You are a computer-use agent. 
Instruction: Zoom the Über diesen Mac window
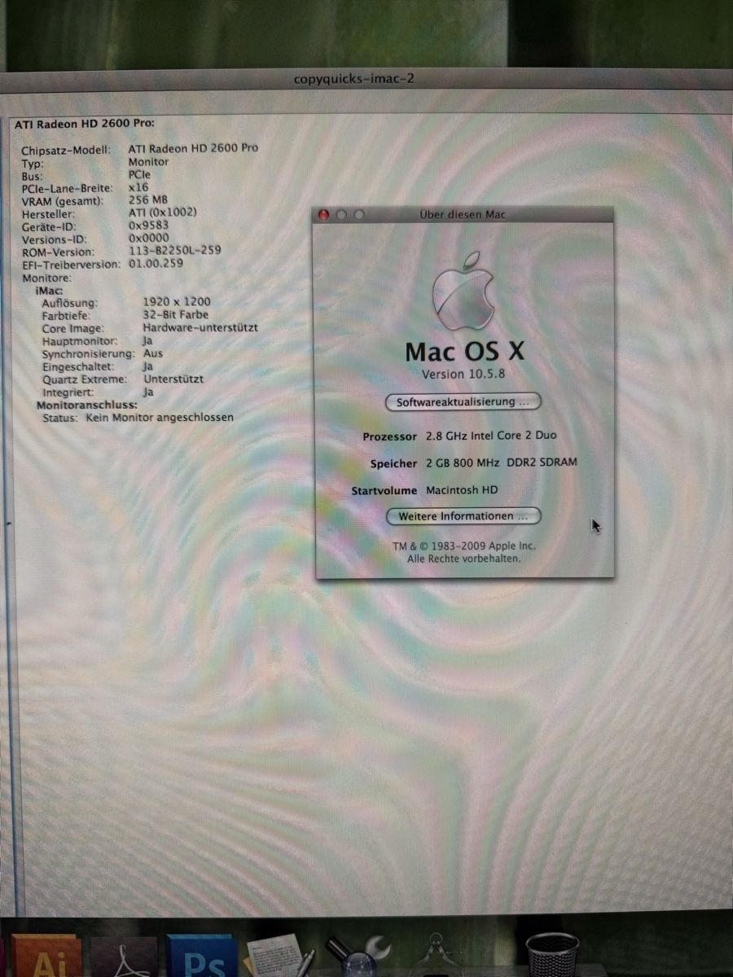359,215
